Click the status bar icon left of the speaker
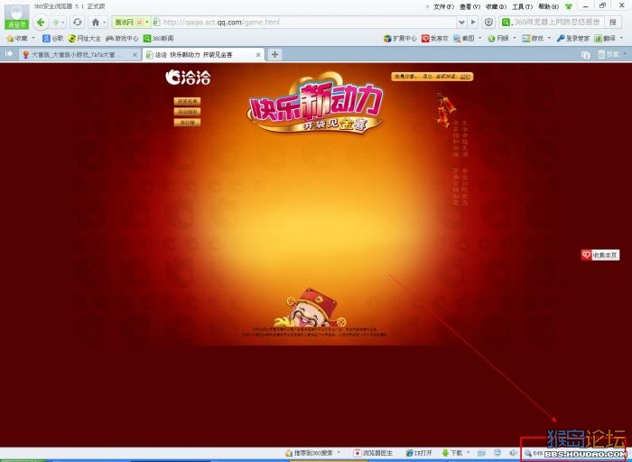This screenshot has width=632, height=462. (x=497, y=453)
